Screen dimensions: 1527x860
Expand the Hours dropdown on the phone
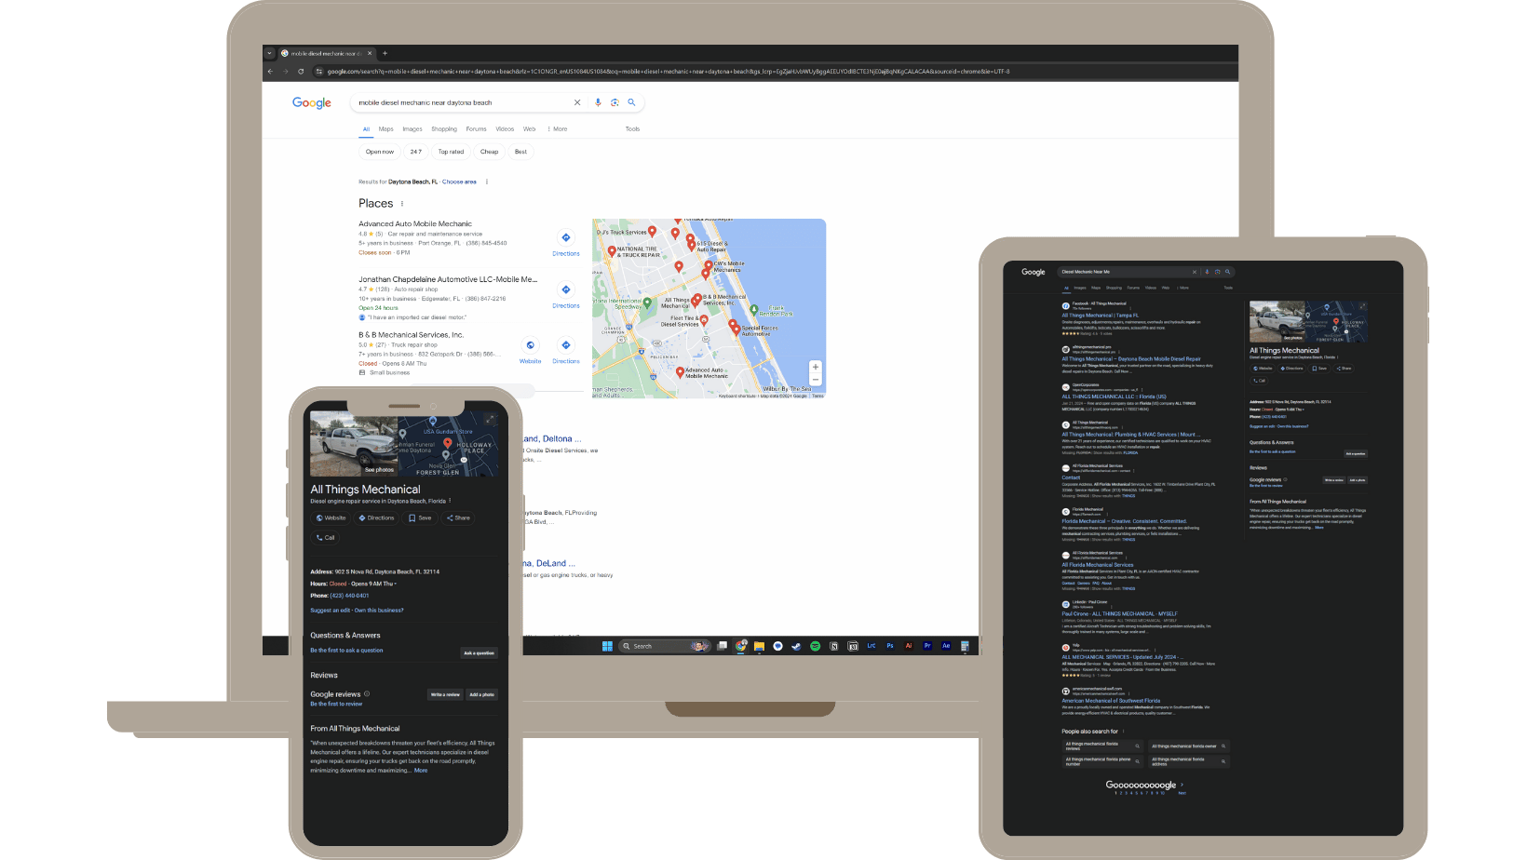(x=396, y=584)
